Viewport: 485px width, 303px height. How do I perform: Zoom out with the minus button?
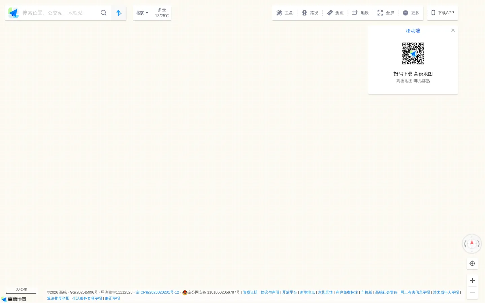click(473, 293)
